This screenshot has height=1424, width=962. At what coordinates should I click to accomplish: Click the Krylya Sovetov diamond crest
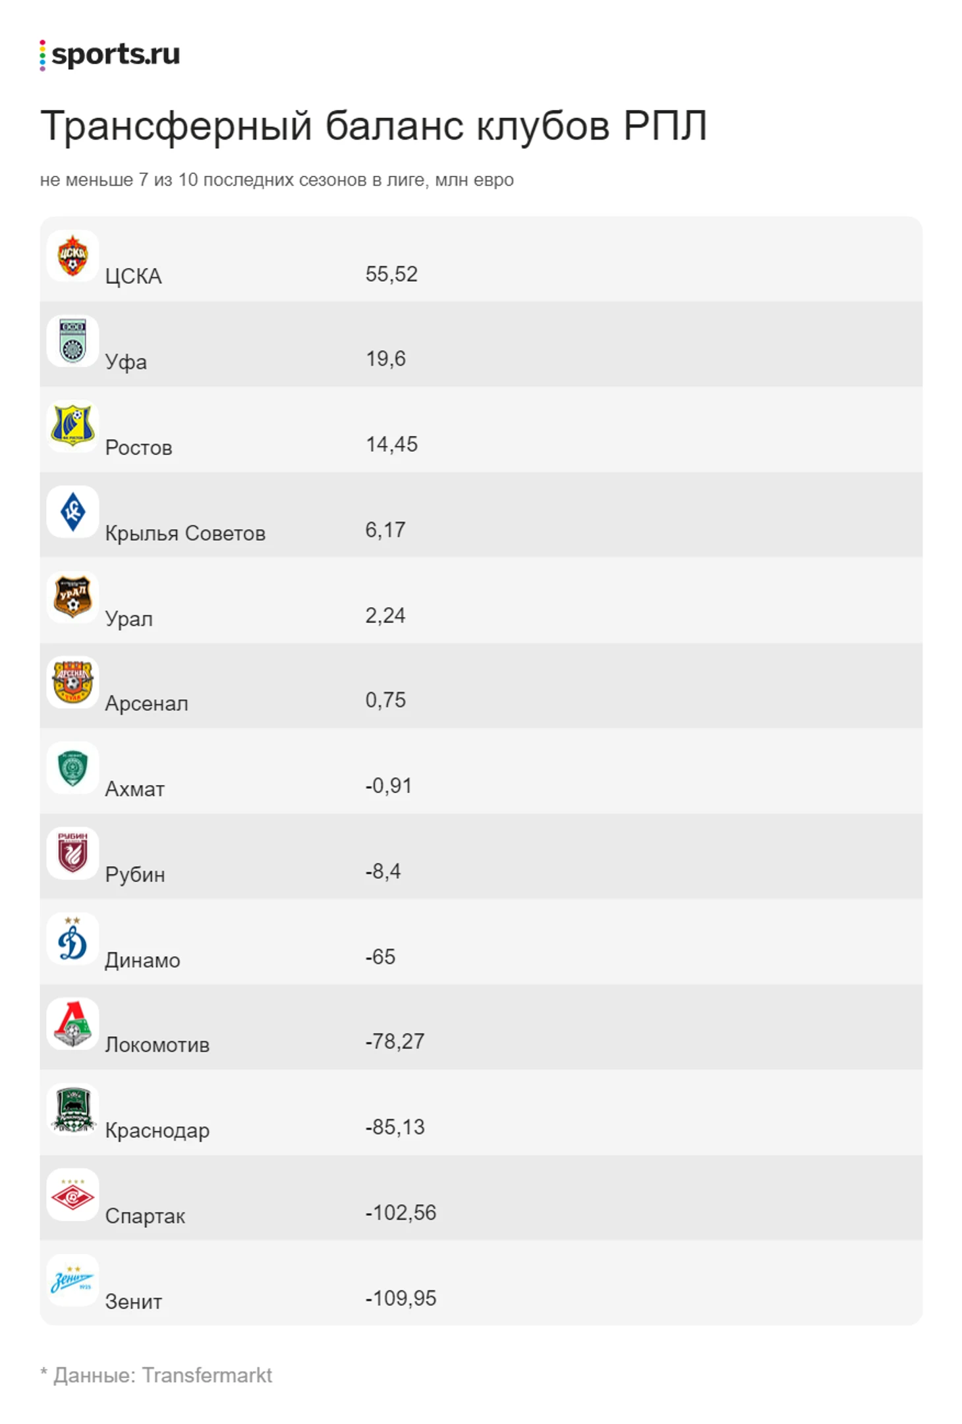pos(72,512)
